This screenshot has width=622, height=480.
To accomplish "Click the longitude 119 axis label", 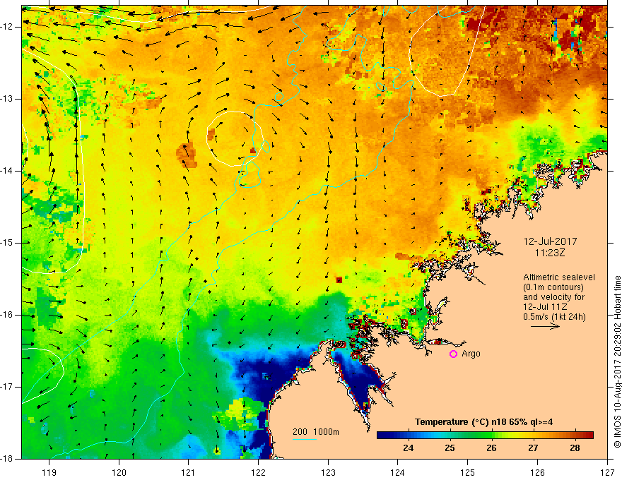I will pos(49,472).
